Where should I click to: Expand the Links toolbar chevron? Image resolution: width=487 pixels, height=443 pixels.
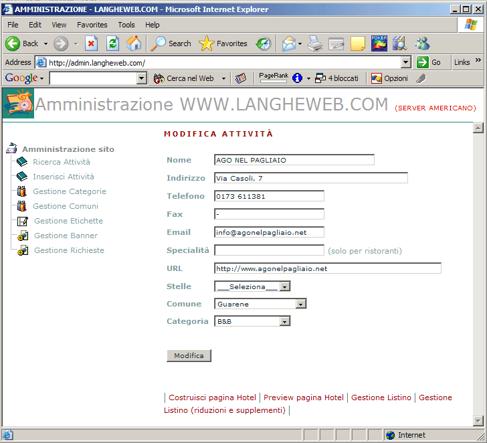478,60
